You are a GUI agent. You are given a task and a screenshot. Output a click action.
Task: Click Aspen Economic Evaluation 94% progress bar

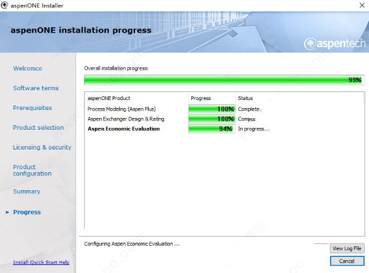pos(212,129)
